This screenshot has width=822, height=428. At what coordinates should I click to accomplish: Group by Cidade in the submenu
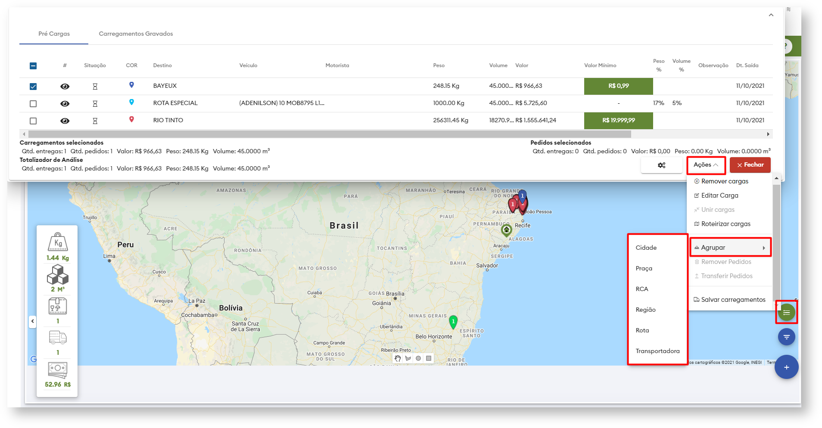646,248
